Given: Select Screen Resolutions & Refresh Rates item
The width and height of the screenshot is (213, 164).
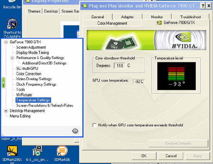Looking at the screenshot, I should tap(45, 105).
